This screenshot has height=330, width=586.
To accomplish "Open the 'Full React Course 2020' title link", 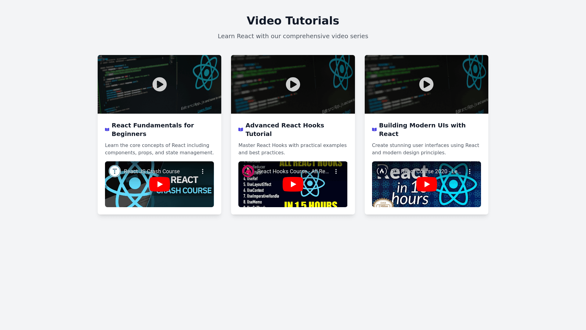I will [x=426, y=171].
